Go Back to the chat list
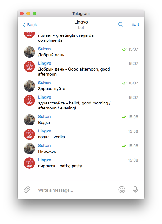 [x=29, y=25]
